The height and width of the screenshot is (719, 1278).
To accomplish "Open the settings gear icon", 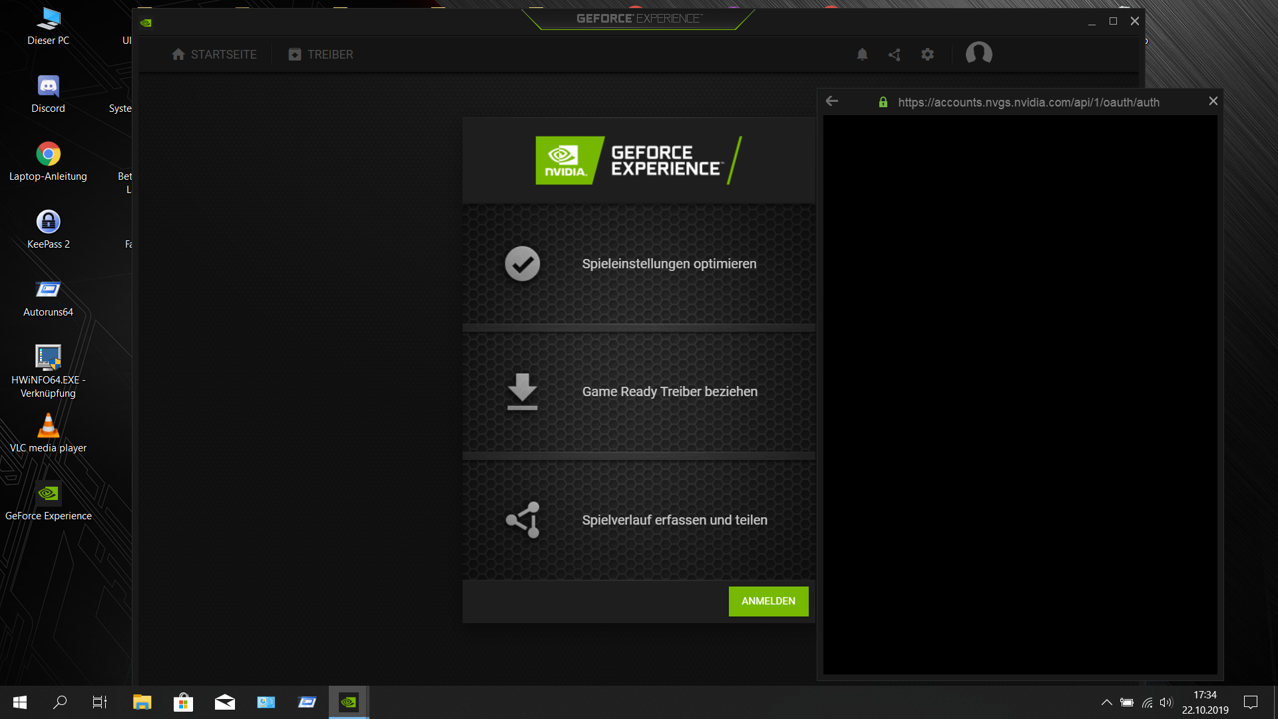I will coord(927,55).
